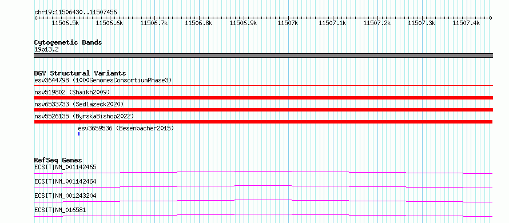Click the 11506.6k ruler tick label

coord(110,23)
